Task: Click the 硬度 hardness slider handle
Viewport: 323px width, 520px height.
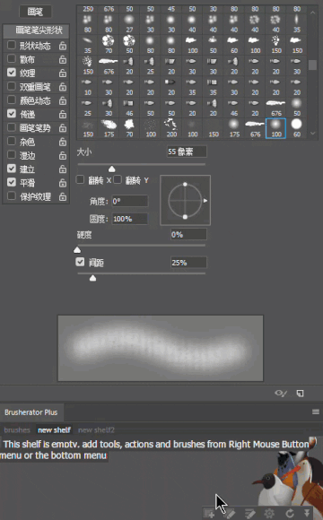Action: tap(77, 250)
